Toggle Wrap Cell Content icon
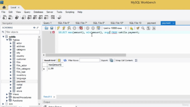The image size is (190, 107). [x=136, y=60]
